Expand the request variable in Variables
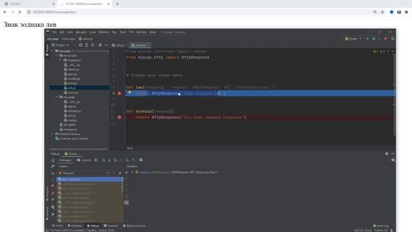The width and height of the screenshot is (412, 232). (x=132, y=172)
